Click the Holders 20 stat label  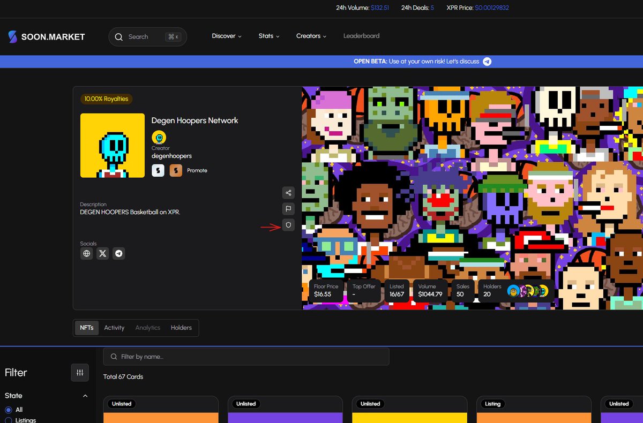point(492,291)
